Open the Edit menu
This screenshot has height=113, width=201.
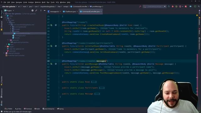pyautogui.click(x=8, y=2)
